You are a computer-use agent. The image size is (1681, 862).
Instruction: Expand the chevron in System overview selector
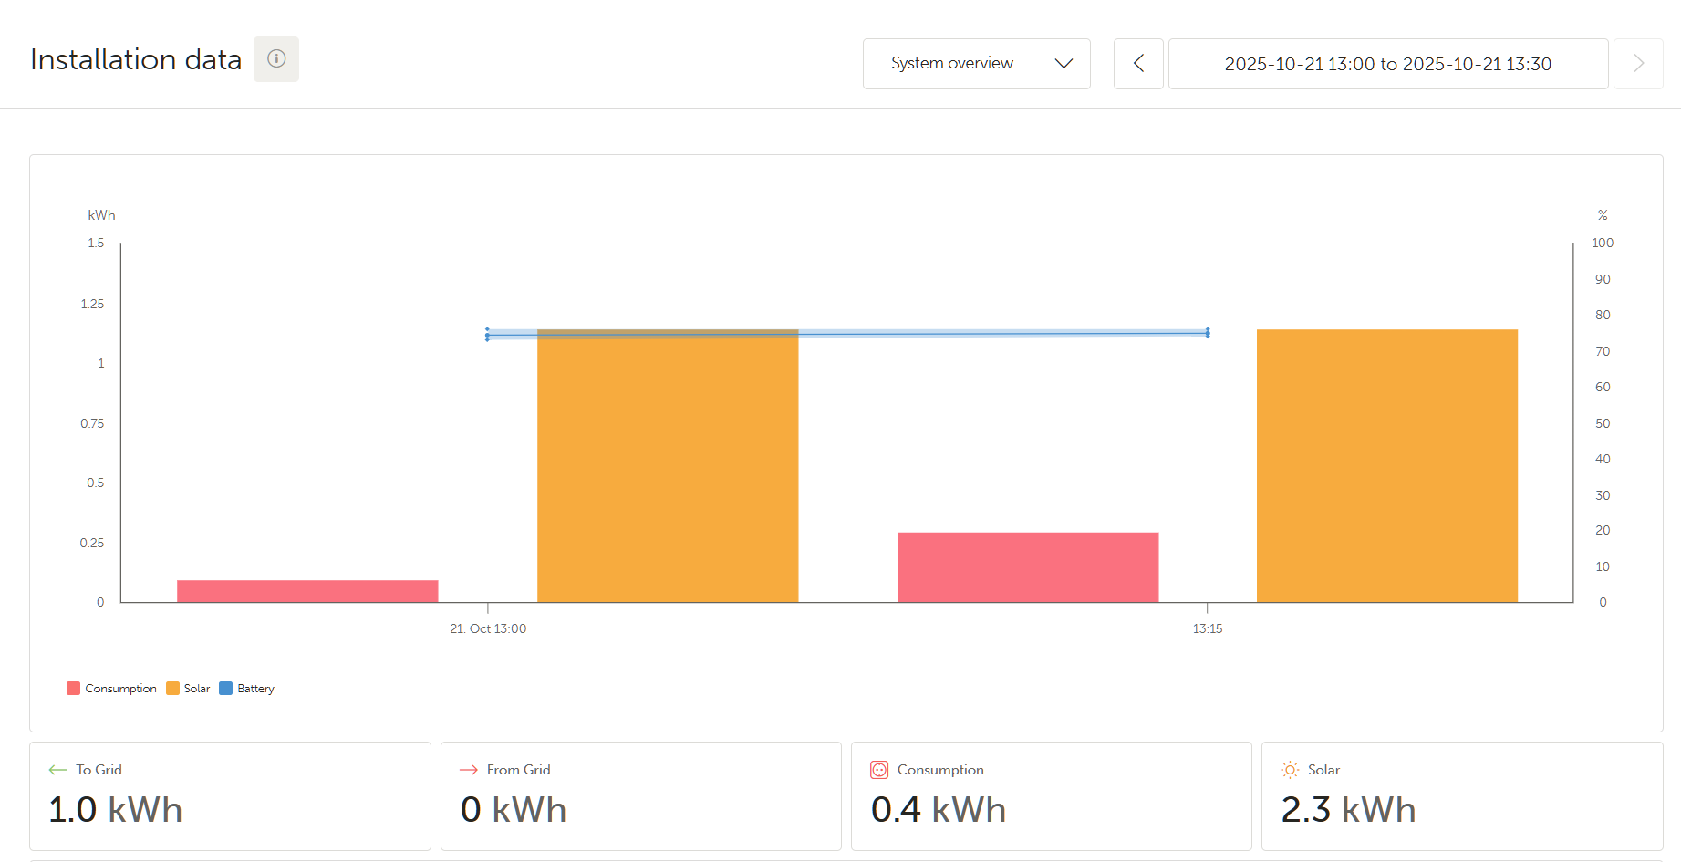pos(1063,64)
